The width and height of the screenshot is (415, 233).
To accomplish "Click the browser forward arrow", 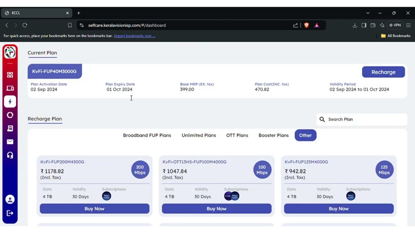I will pos(16,25).
